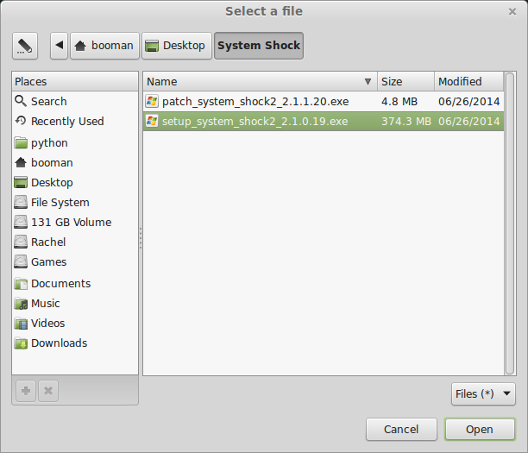Open Documents bookmark in Places

[x=75, y=284]
